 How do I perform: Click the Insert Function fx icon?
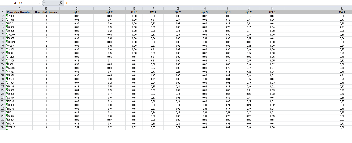61,3
